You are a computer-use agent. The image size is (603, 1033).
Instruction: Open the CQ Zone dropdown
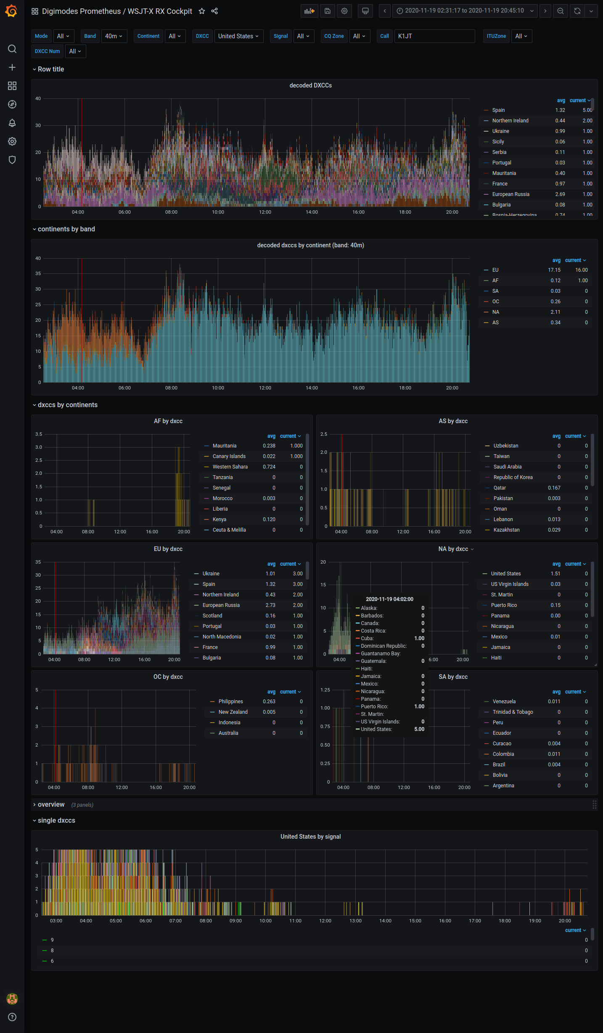tap(360, 36)
